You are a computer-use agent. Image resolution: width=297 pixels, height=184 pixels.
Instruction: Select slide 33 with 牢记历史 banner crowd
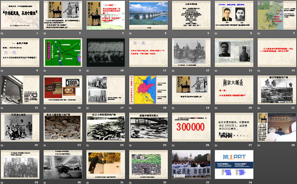pyautogui.click(x=191, y=165)
